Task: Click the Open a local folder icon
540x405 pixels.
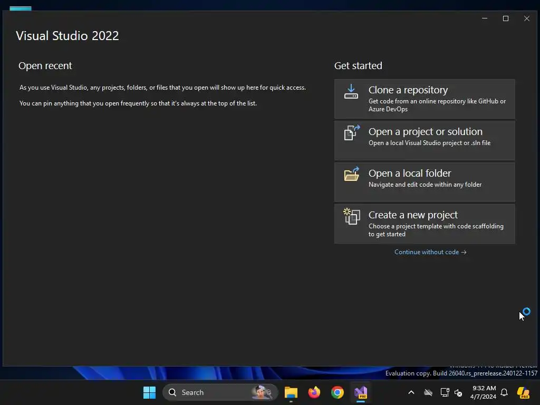Action: [x=352, y=174]
